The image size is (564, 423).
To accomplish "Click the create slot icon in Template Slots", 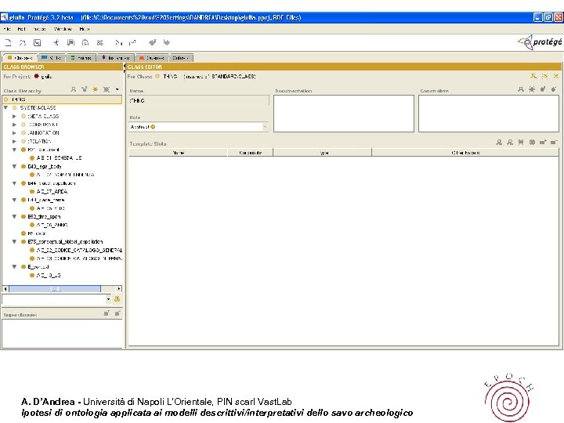I will tap(532, 142).
